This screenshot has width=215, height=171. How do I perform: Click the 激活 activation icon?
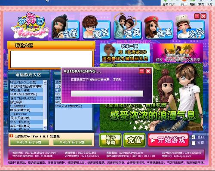[x=96, y=27]
